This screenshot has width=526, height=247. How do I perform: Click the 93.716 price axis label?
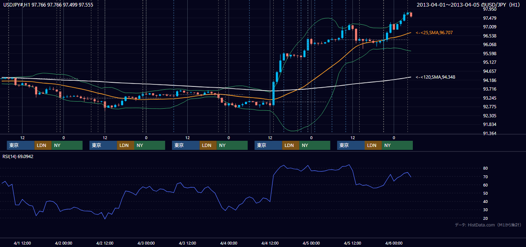(489, 89)
